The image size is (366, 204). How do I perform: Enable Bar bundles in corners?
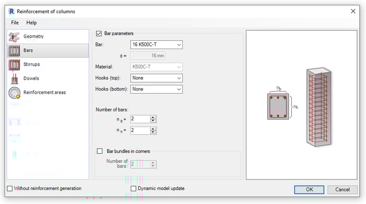(100, 151)
